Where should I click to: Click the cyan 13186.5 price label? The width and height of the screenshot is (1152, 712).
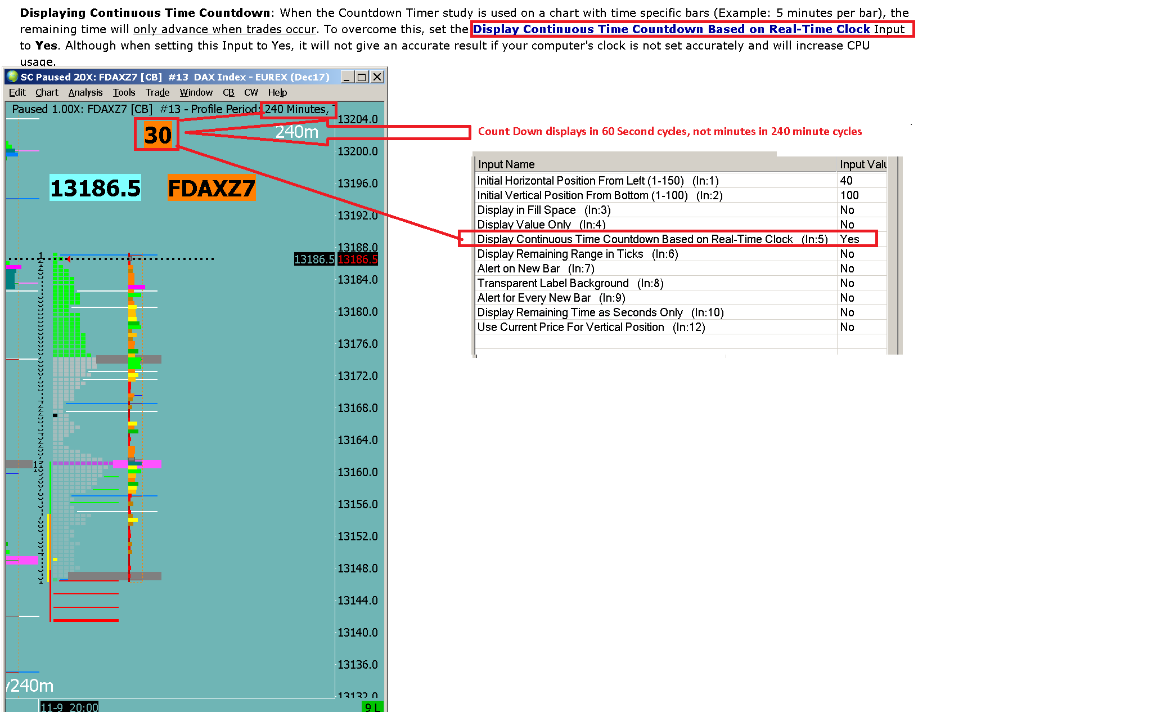[x=96, y=188]
